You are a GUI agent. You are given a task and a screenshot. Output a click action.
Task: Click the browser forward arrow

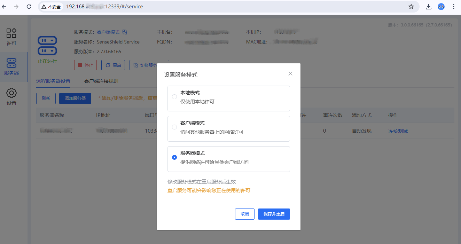16,7
